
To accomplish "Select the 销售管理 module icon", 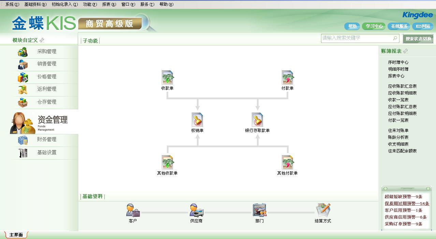I will pyautogui.click(x=23, y=64).
